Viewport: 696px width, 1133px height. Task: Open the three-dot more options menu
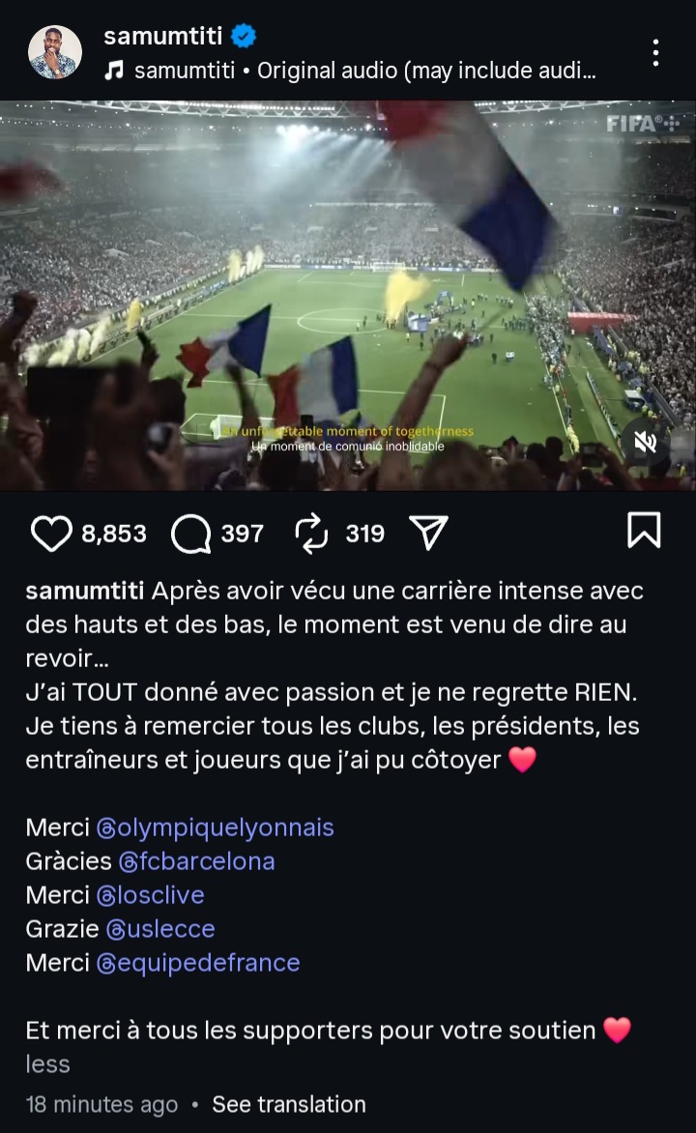tap(655, 53)
